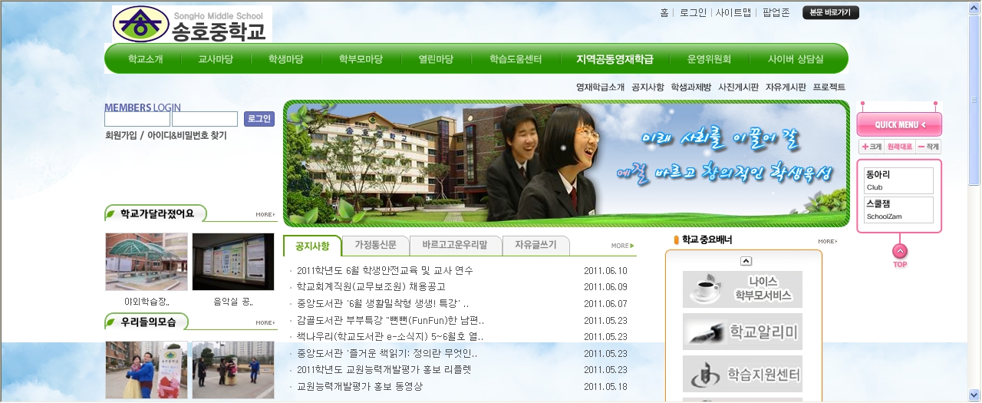This screenshot has height=403, width=982.
Task: Open the 학교알리미 banner
Action: click(742, 332)
